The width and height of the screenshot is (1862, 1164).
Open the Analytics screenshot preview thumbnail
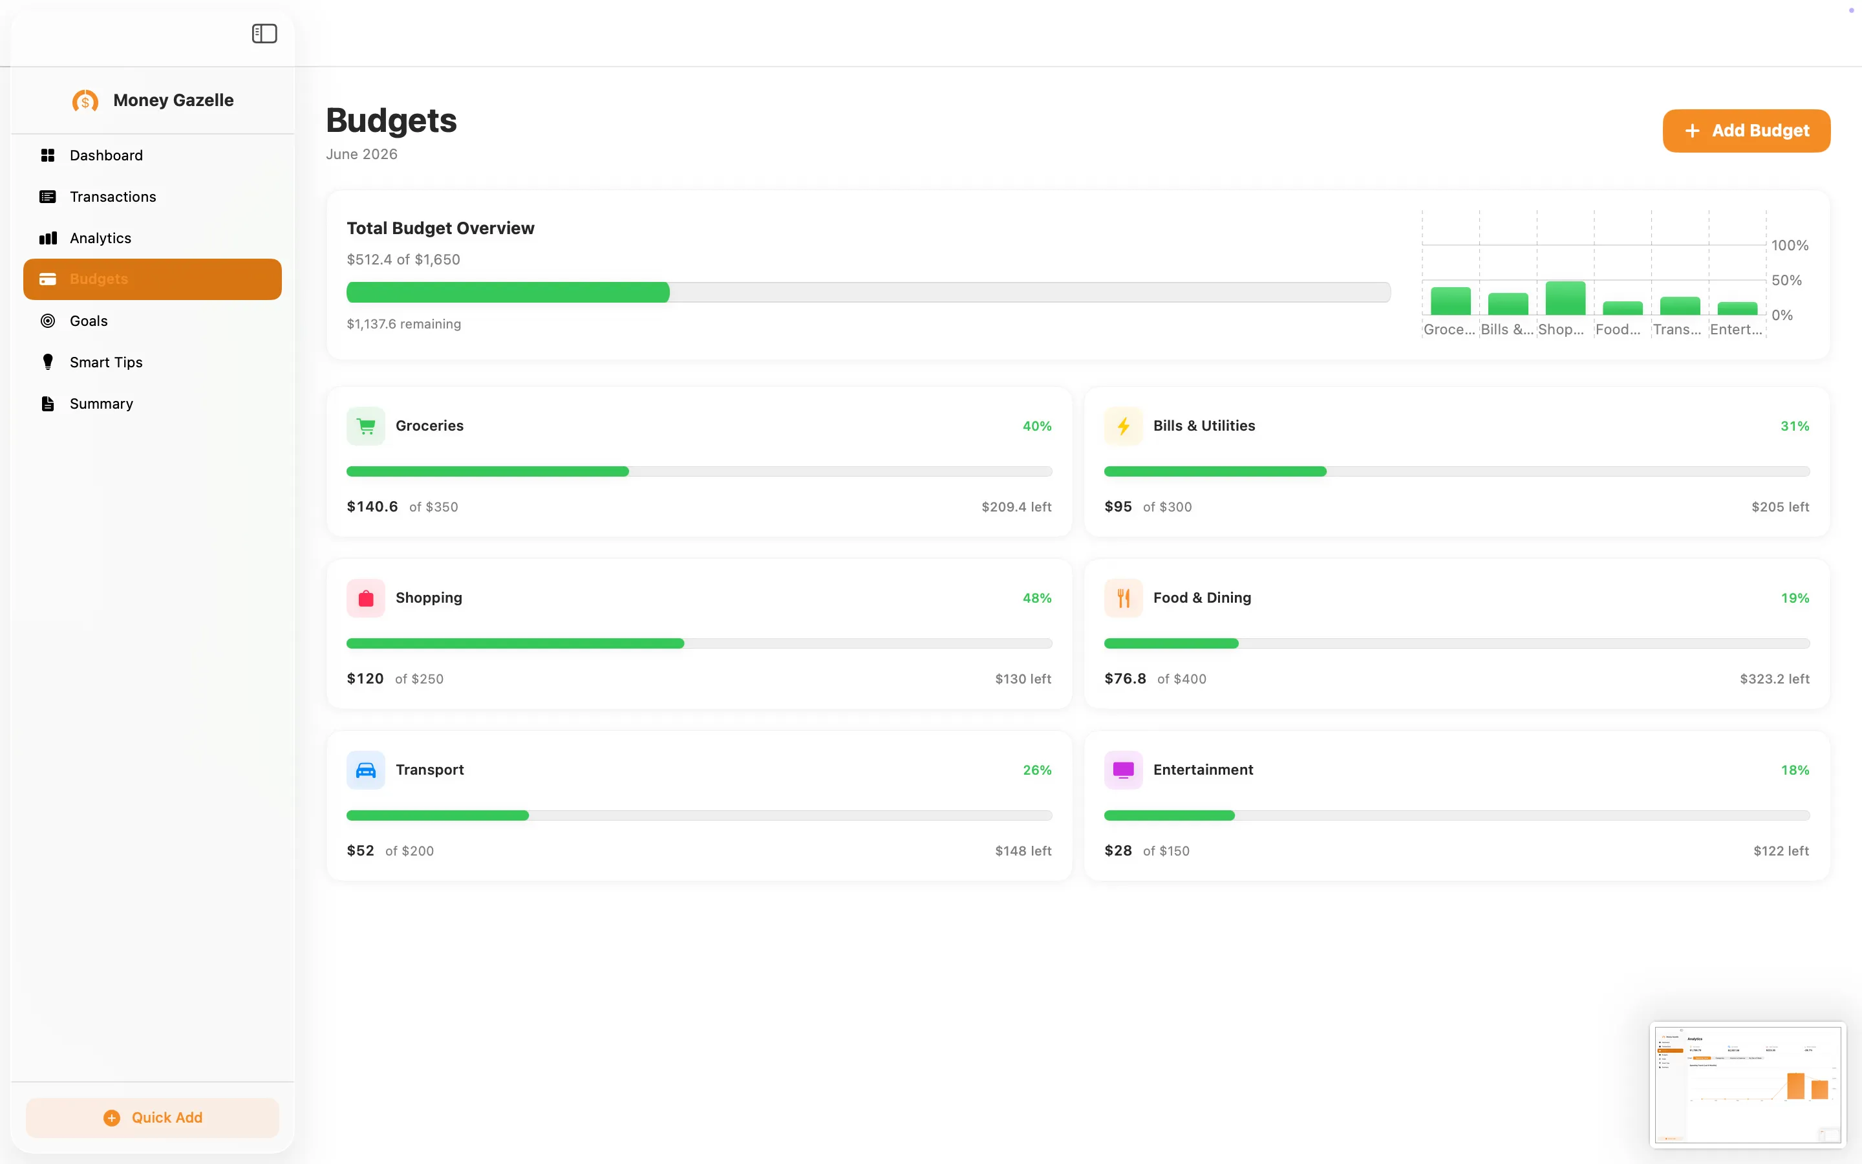click(x=1748, y=1084)
